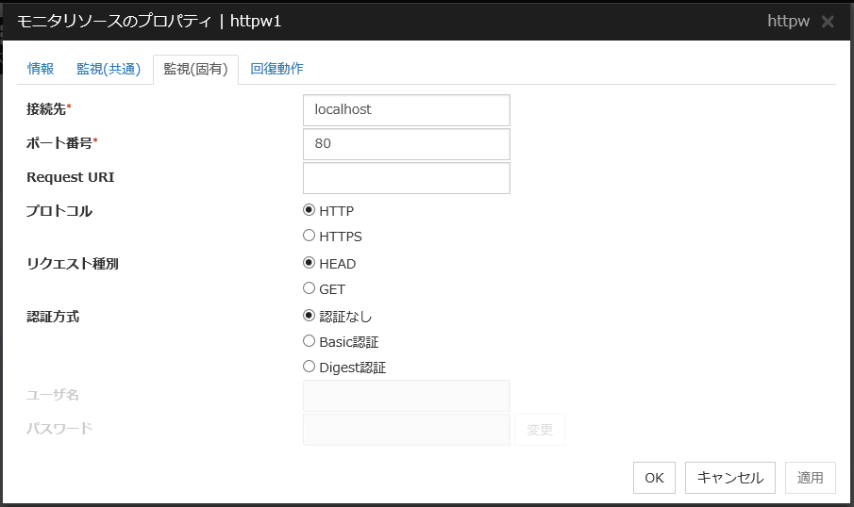The image size is (854, 507).
Task: Go to the 回復動作 tab
Action: [x=276, y=69]
